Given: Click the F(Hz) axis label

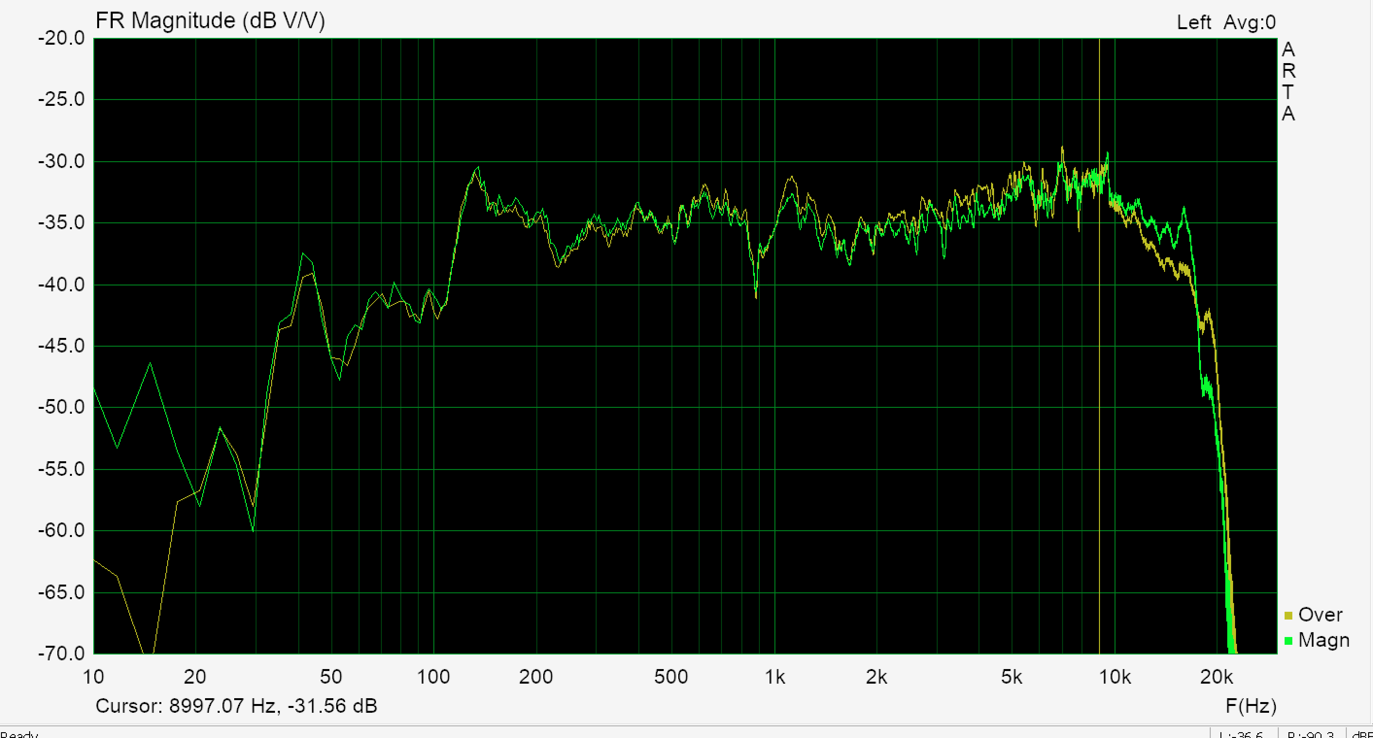Looking at the screenshot, I should 1251,706.
